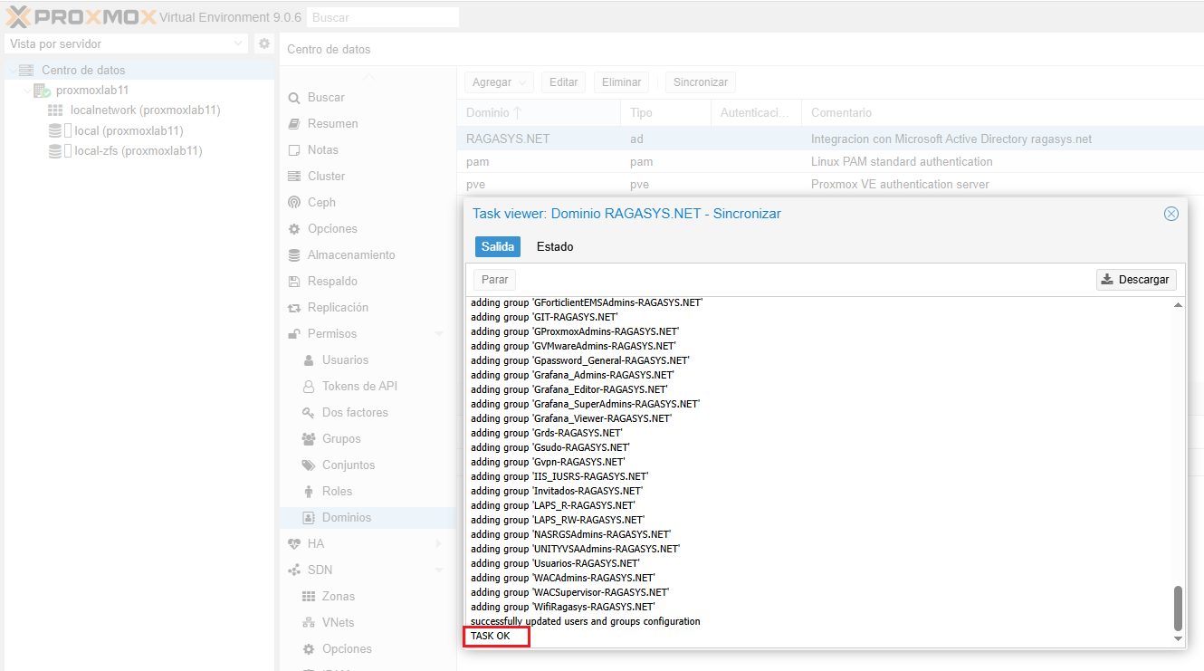Collapse the Centro de datos tree node
Screen dimensions: 1204x671
click(12, 70)
